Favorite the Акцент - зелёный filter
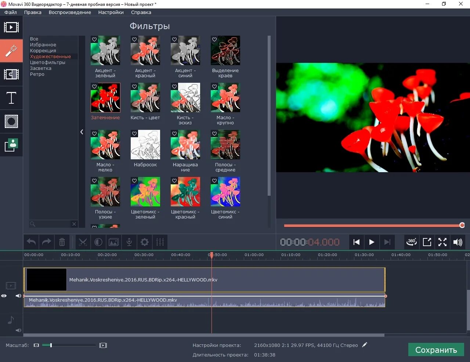 coord(94,39)
